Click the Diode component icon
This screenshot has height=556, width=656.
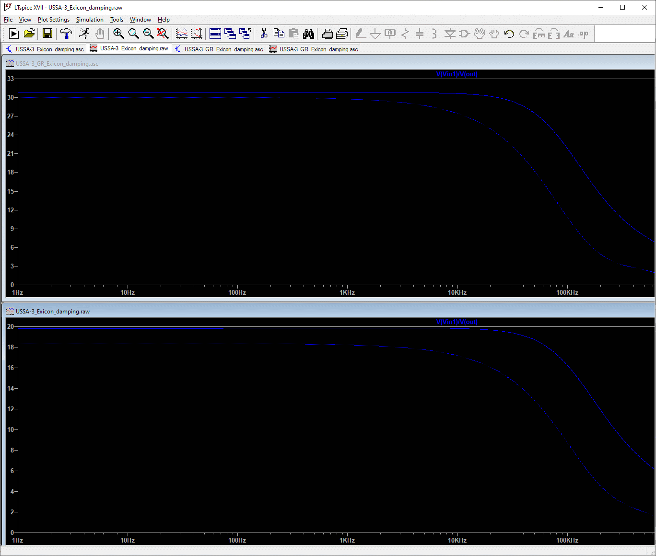[450, 34]
